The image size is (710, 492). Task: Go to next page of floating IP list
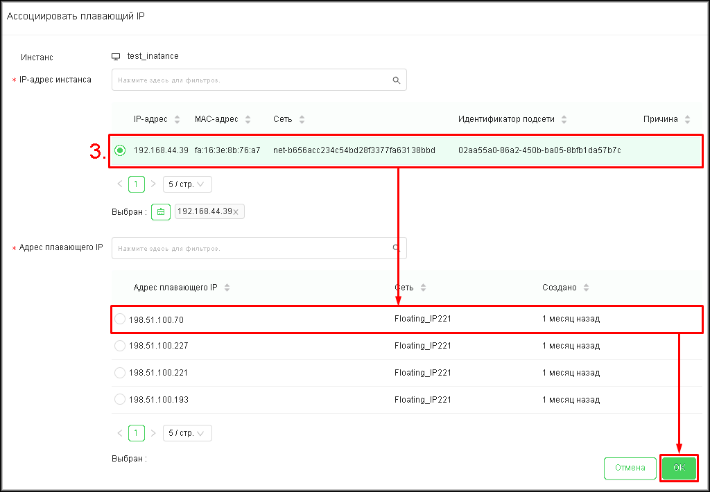(153, 433)
